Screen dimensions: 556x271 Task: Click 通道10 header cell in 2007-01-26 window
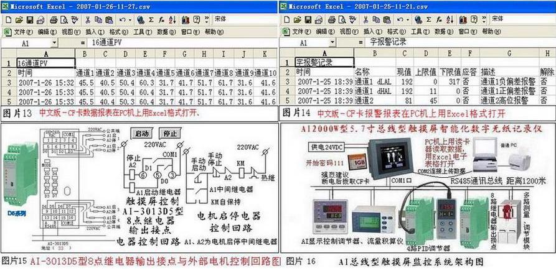coord(265,73)
